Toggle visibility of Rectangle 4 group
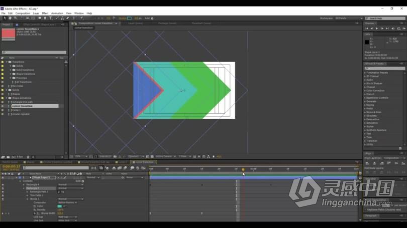Screen dimensions: 407x228 click(x=3, y=184)
